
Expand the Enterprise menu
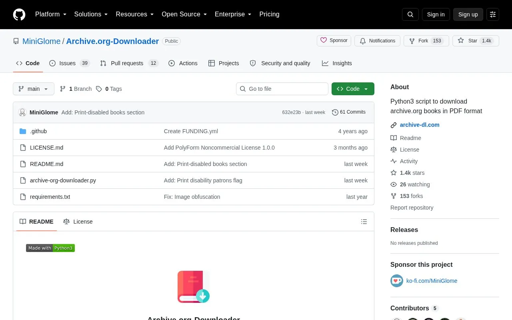(x=233, y=14)
